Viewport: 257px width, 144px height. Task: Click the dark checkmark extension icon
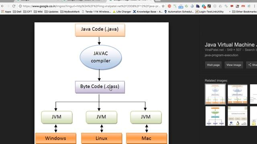click(x=209, y=6)
